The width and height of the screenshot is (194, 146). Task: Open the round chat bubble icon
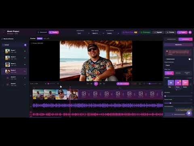(189, 113)
